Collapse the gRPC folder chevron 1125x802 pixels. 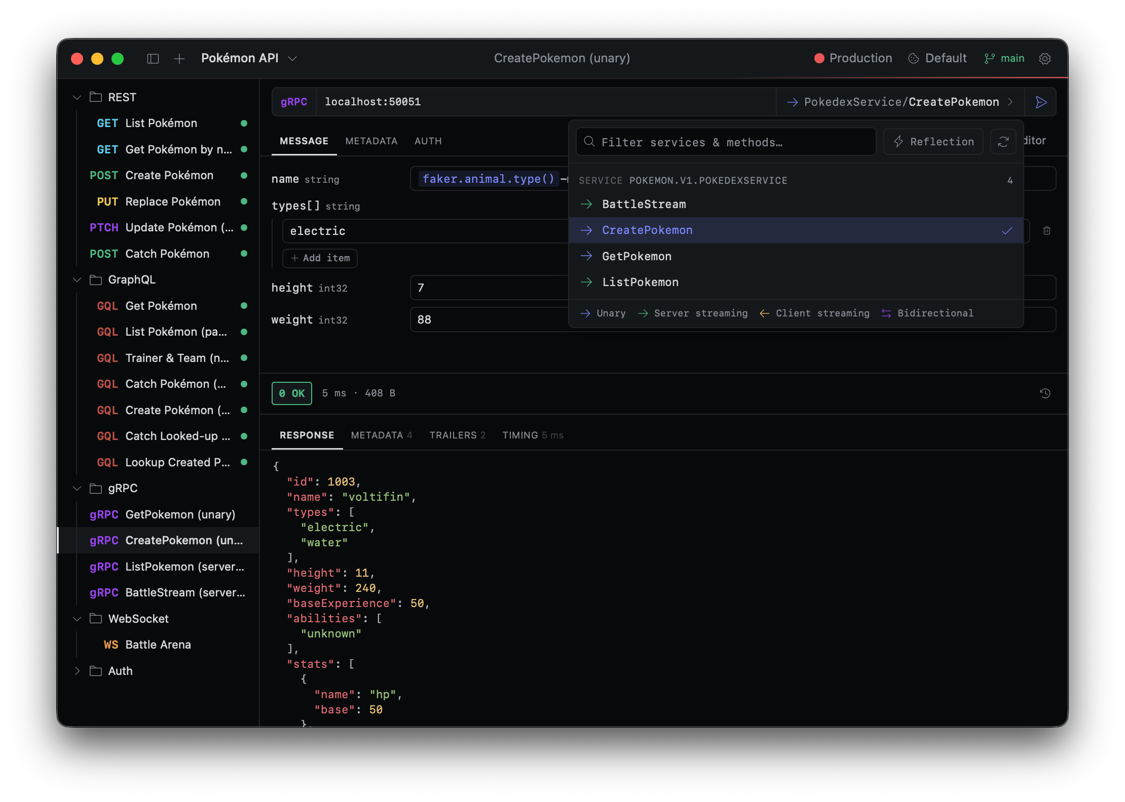[77, 489]
